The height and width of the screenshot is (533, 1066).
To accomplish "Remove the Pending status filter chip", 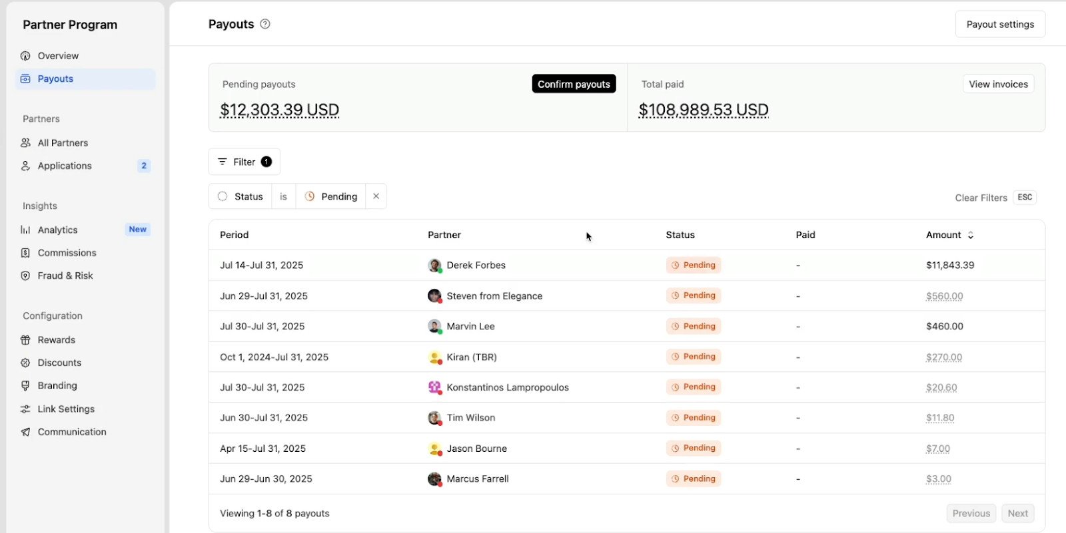I will [376, 196].
